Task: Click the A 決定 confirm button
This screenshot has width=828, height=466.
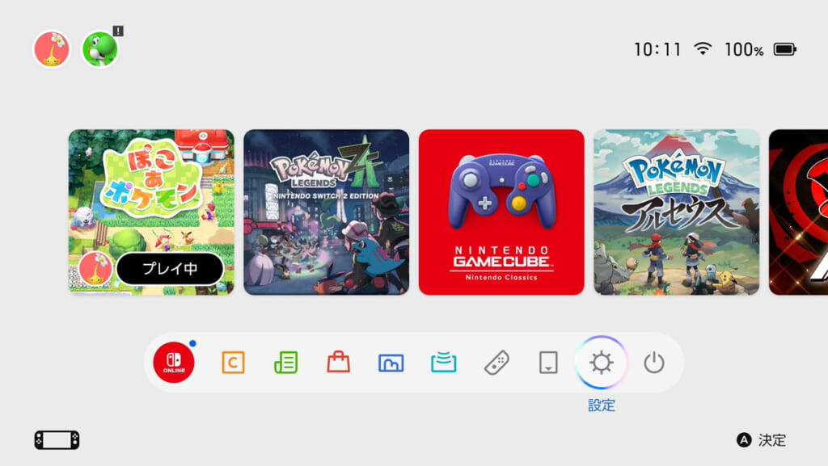Action: (761, 440)
